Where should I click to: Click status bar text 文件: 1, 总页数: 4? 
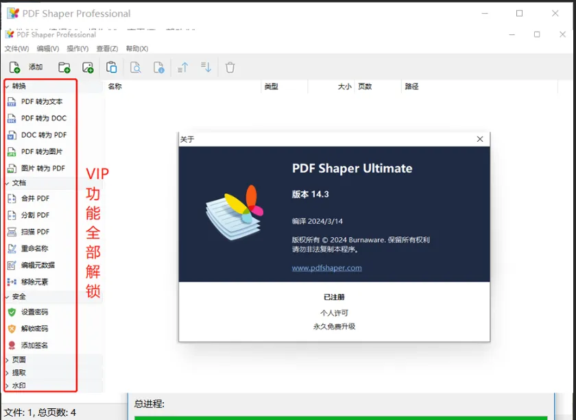(x=40, y=412)
